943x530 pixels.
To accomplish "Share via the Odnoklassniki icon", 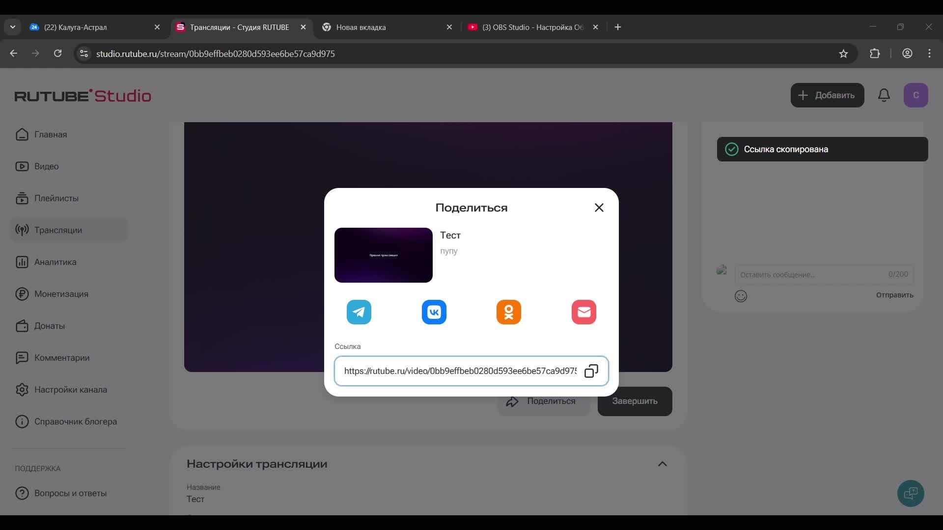I will (509, 312).
